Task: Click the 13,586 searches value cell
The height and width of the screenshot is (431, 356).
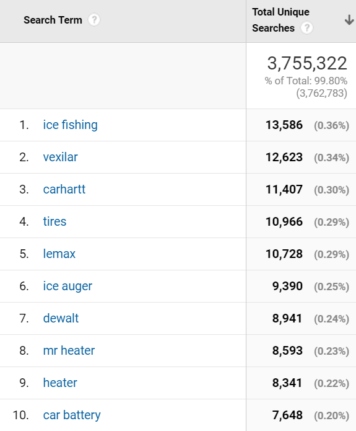Action: click(284, 125)
